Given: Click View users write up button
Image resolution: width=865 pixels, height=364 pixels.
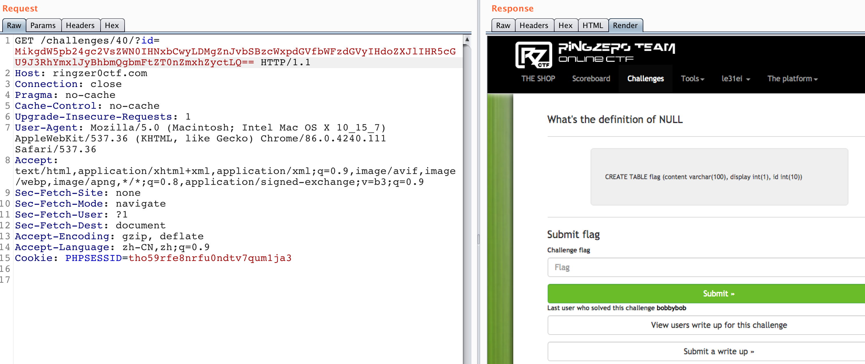Looking at the screenshot, I should (719, 325).
